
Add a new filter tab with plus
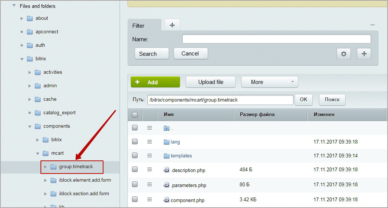[x=172, y=25]
